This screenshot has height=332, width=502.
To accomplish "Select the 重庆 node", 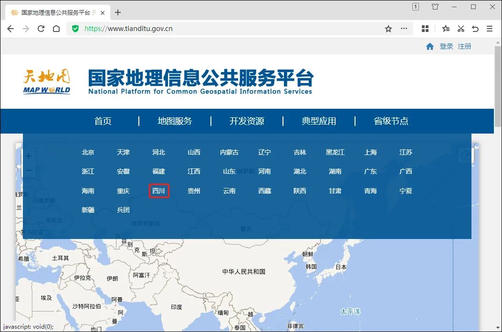I will tap(123, 191).
